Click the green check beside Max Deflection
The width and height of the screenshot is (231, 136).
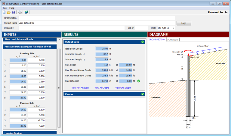[138, 81]
